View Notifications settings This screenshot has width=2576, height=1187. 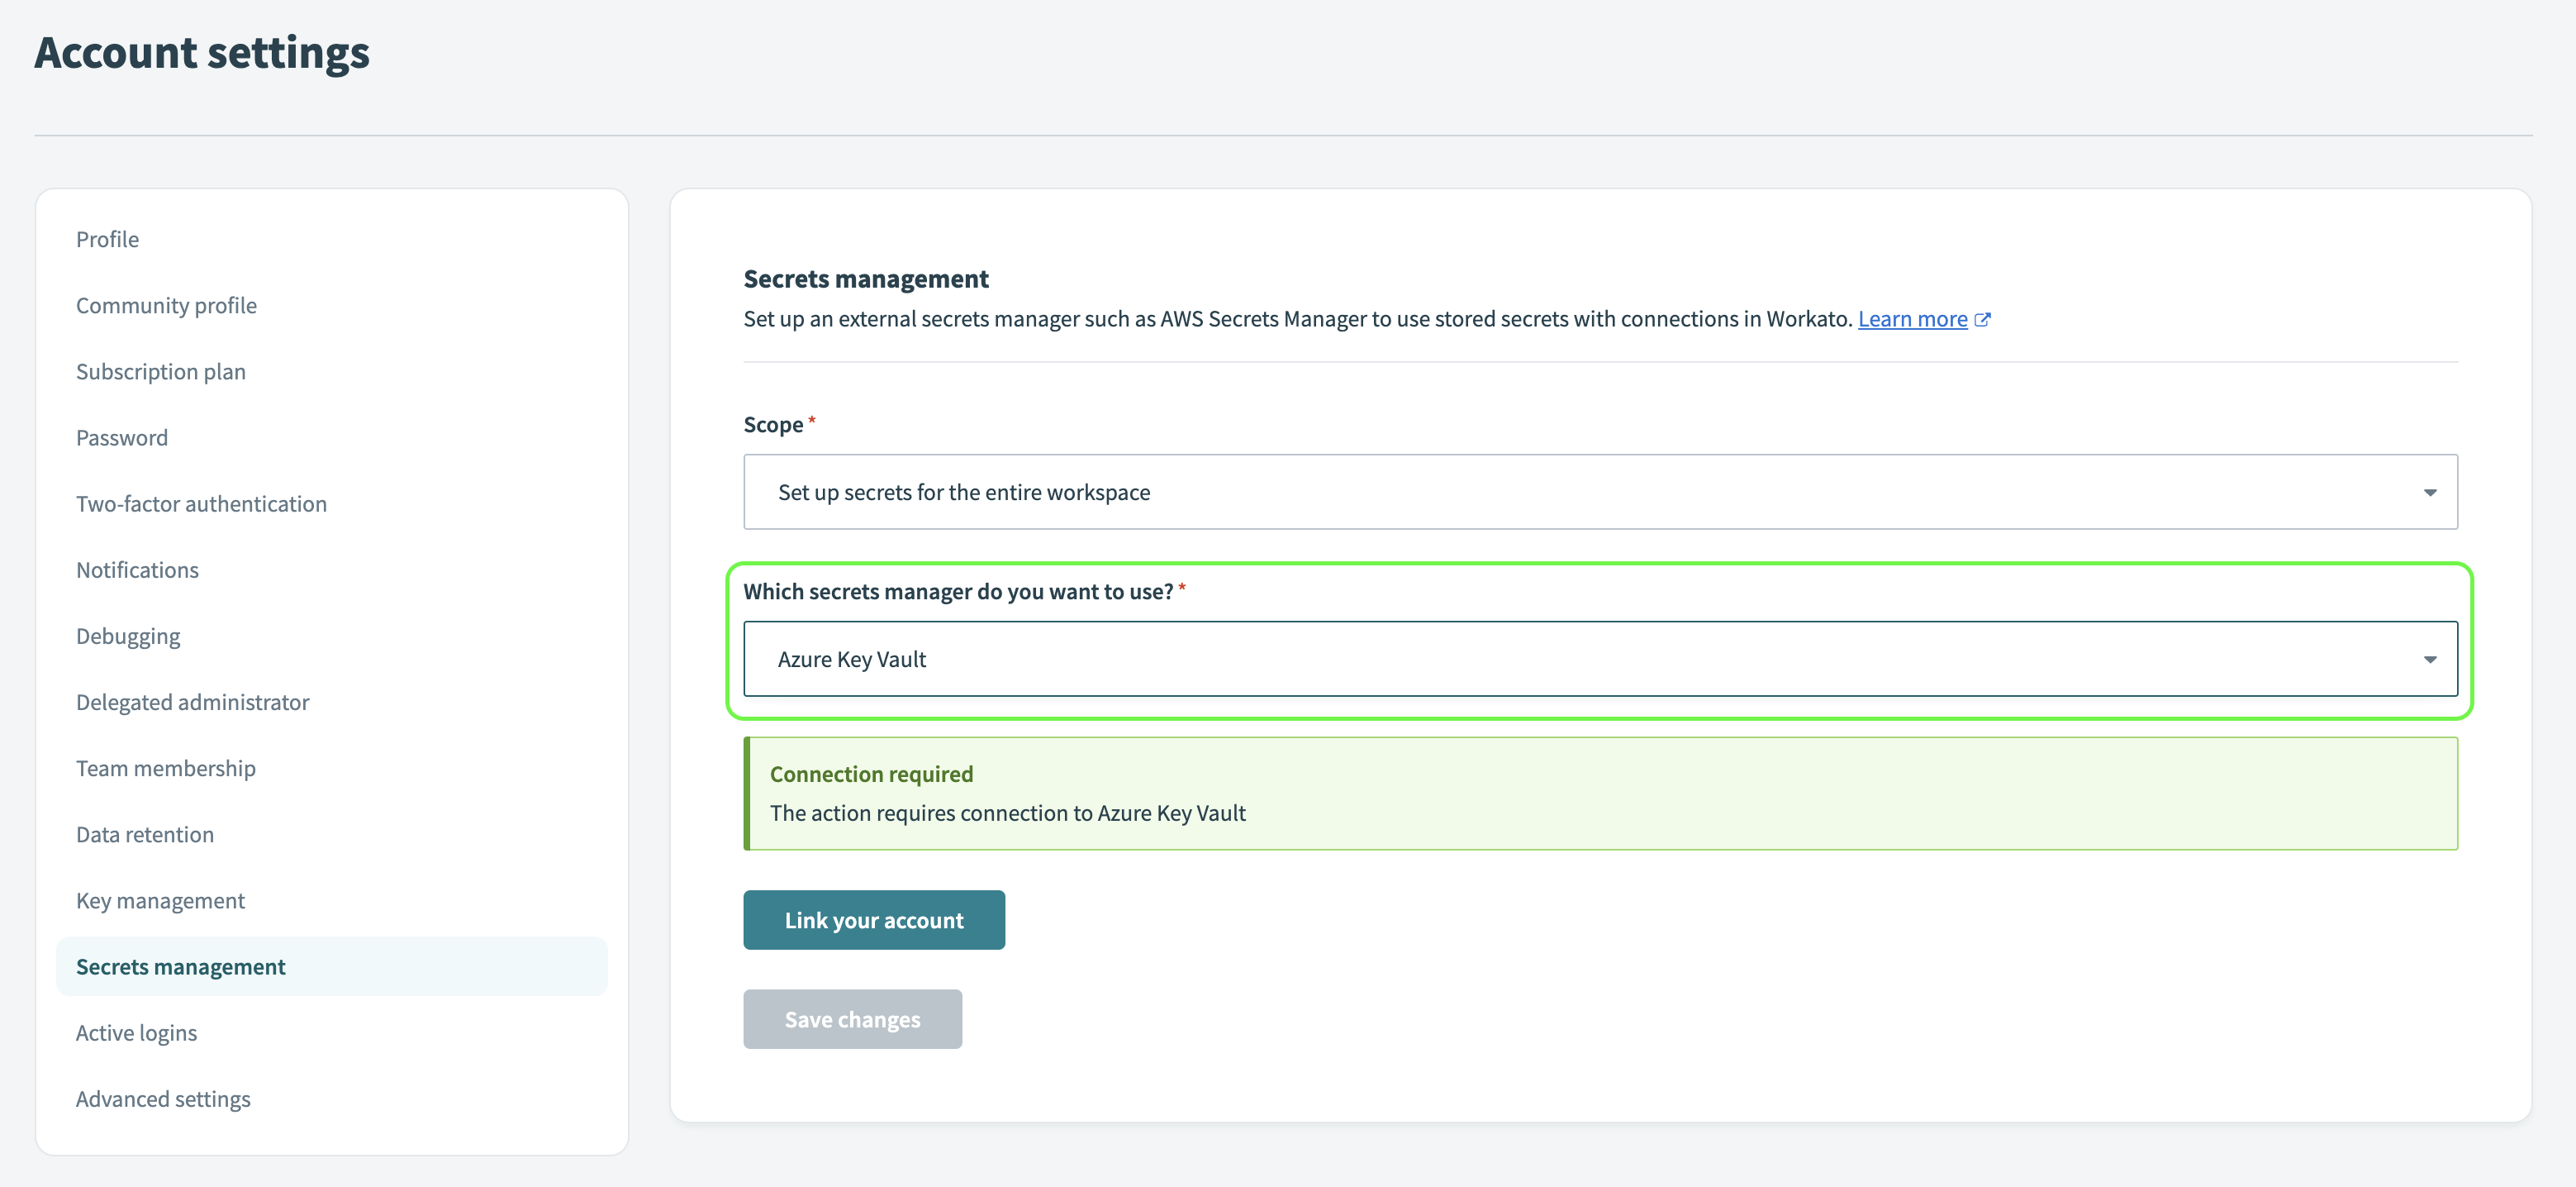coord(137,570)
